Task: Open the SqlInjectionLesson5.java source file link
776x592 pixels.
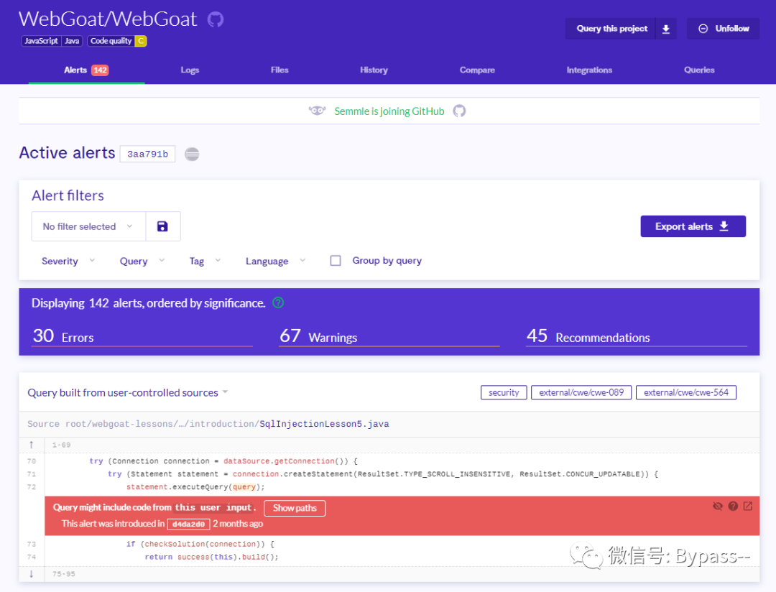Action: pyautogui.click(x=324, y=424)
